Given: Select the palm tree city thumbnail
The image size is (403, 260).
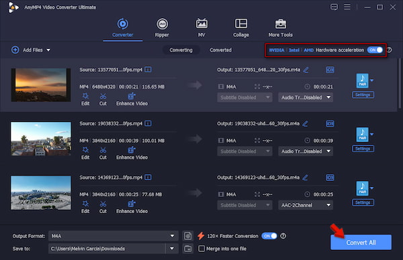Looking at the screenshot, I should pos(41,139).
